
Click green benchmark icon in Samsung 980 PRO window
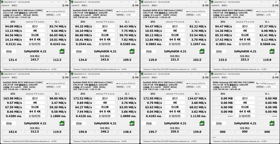pyautogui.click(x=272, y=123)
